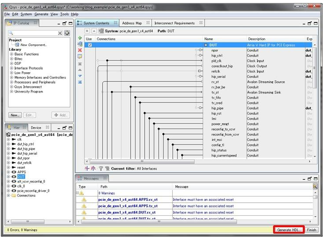The height and width of the screenshot is (238, 324).
Task: Click the green Add component icon
Action: 80,38
